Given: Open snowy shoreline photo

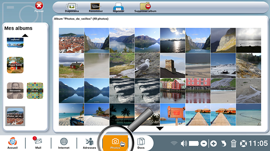Looking at the screenshot, I should click(223, 65).
